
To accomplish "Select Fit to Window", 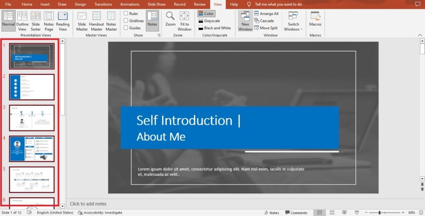I will [x=185, y=21].
